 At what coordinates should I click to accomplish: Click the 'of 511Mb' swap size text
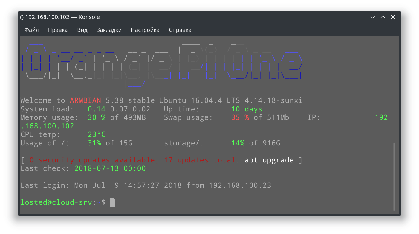tap(271, 117)
